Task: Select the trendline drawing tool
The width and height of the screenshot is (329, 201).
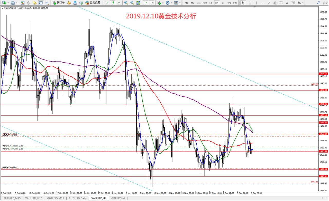Action: click(x=269, y=3)
